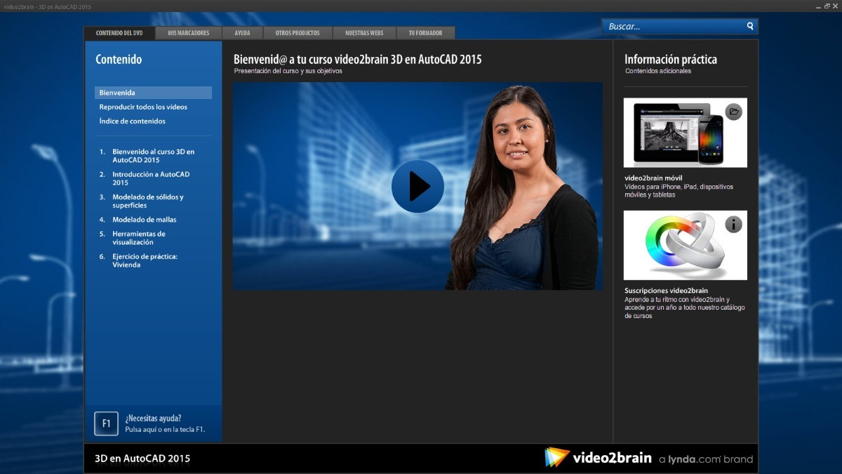
Task: Click the Bienvenid@ a tu curso video title
Action: (358, 60)
